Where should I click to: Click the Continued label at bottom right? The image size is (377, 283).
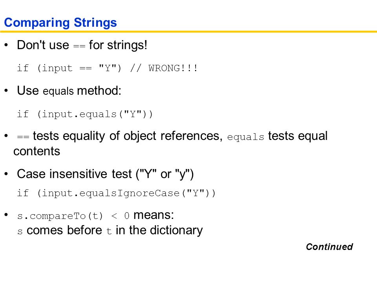329,247
